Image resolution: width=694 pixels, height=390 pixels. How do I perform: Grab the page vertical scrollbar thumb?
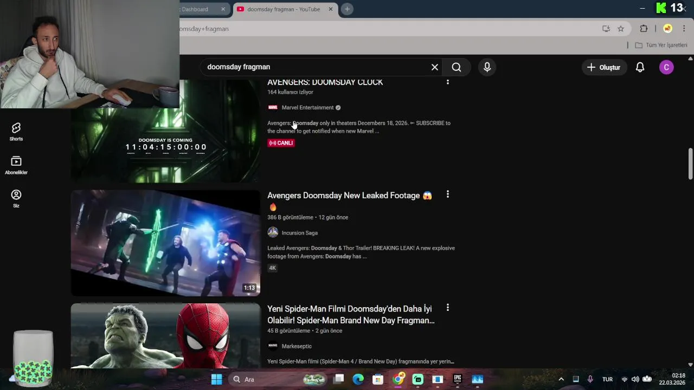(x=690, y=164)
